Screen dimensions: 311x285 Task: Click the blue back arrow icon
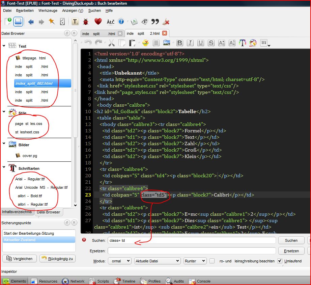pyautogui.click(x=31, y=22)
